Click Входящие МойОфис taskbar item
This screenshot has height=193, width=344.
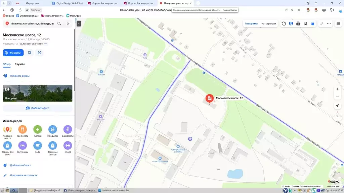tap(46, 190)
